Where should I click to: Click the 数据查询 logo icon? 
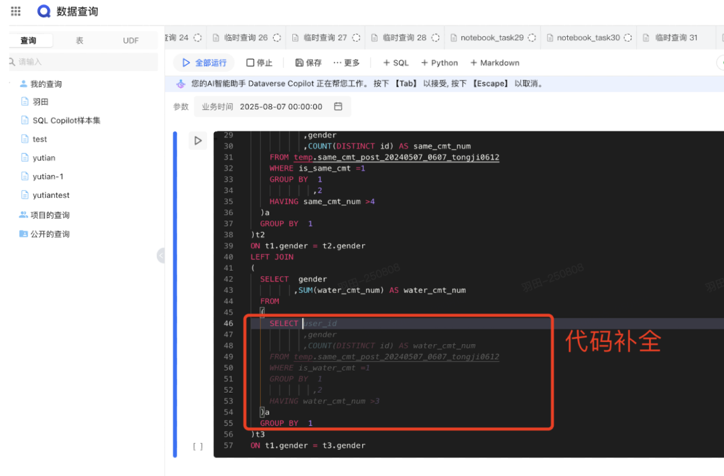(44, 11)
